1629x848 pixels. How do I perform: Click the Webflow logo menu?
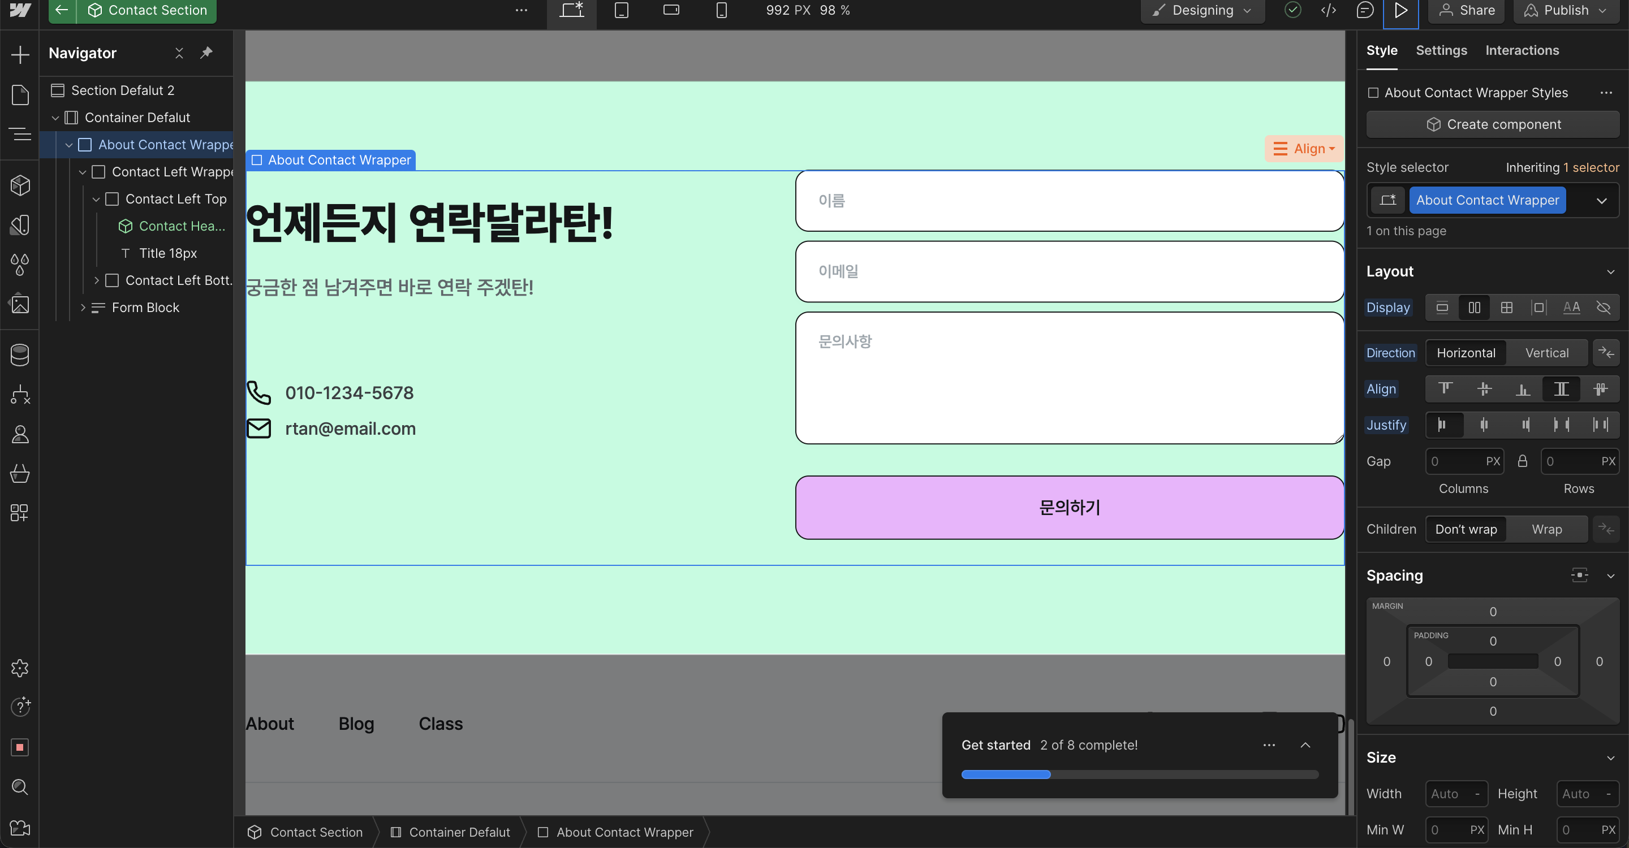(x=20, y=10)
